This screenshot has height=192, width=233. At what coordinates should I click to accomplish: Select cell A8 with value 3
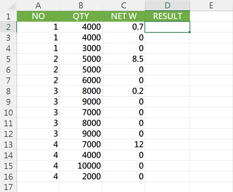point(38,91)
